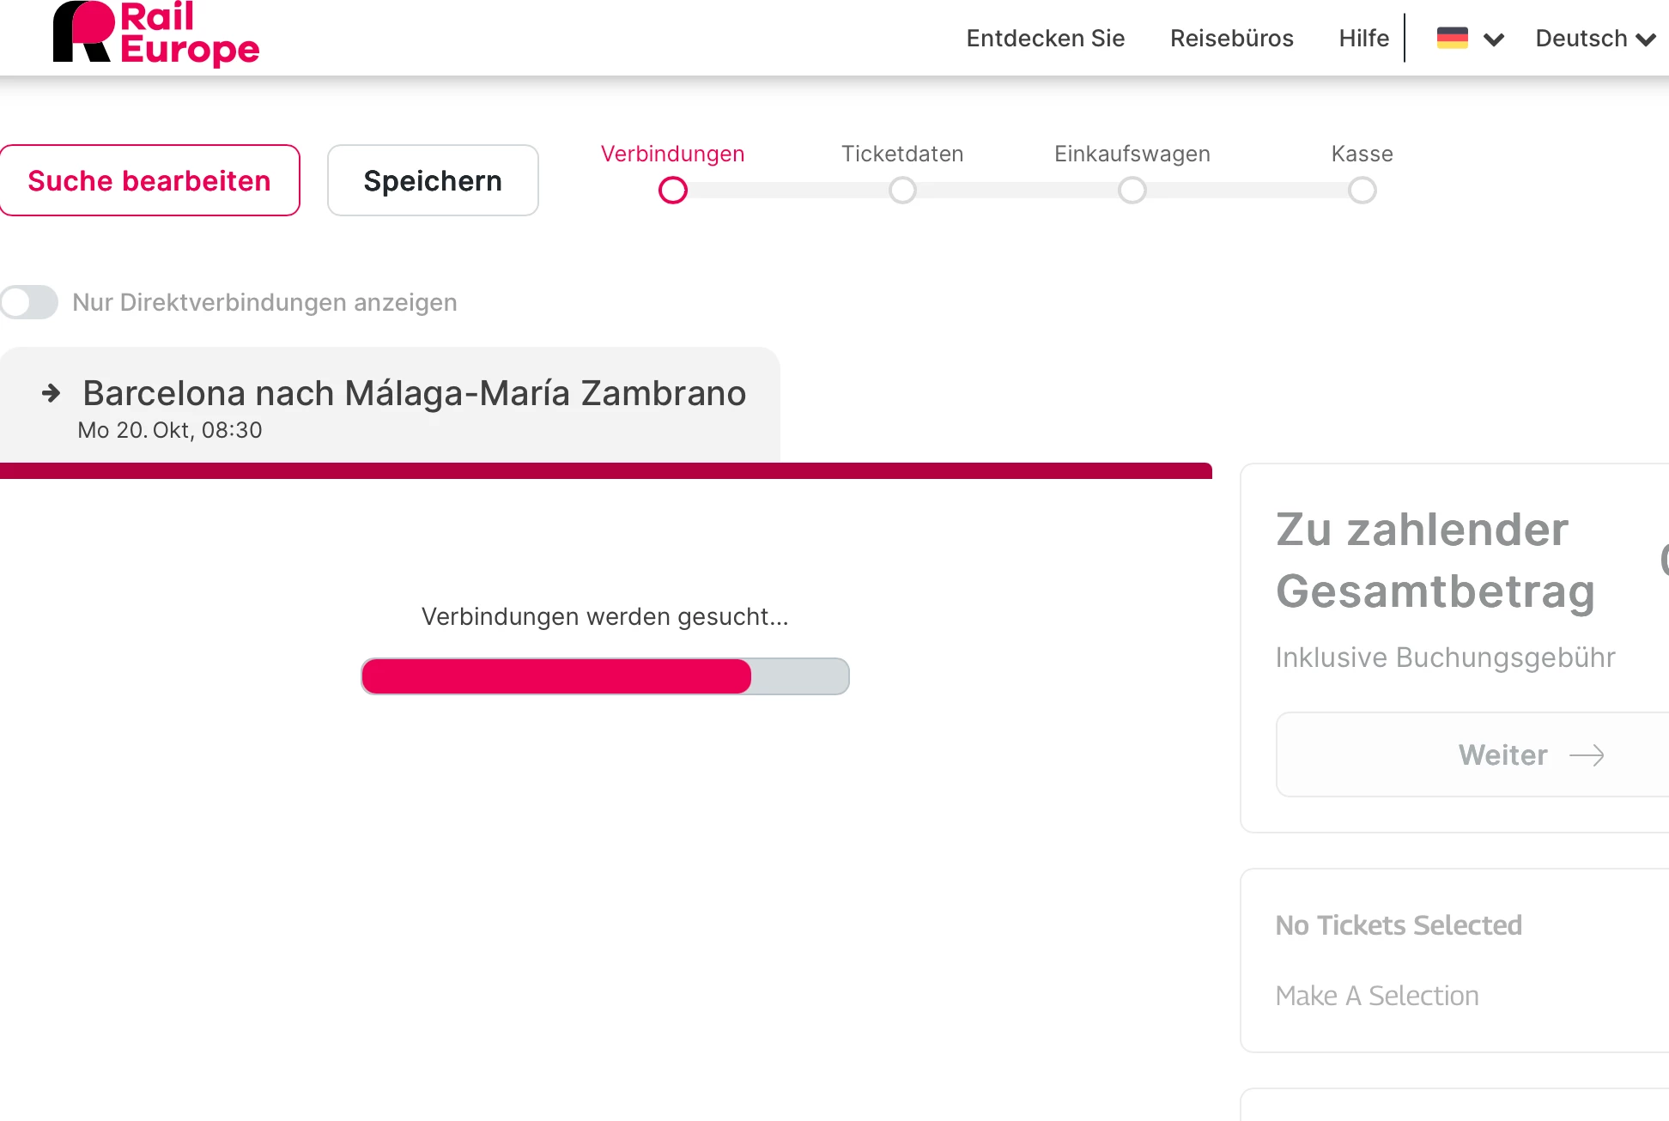1669x1121 pixels.
Task: Click the Suche bearbeiten button
Action: point(149,181)
